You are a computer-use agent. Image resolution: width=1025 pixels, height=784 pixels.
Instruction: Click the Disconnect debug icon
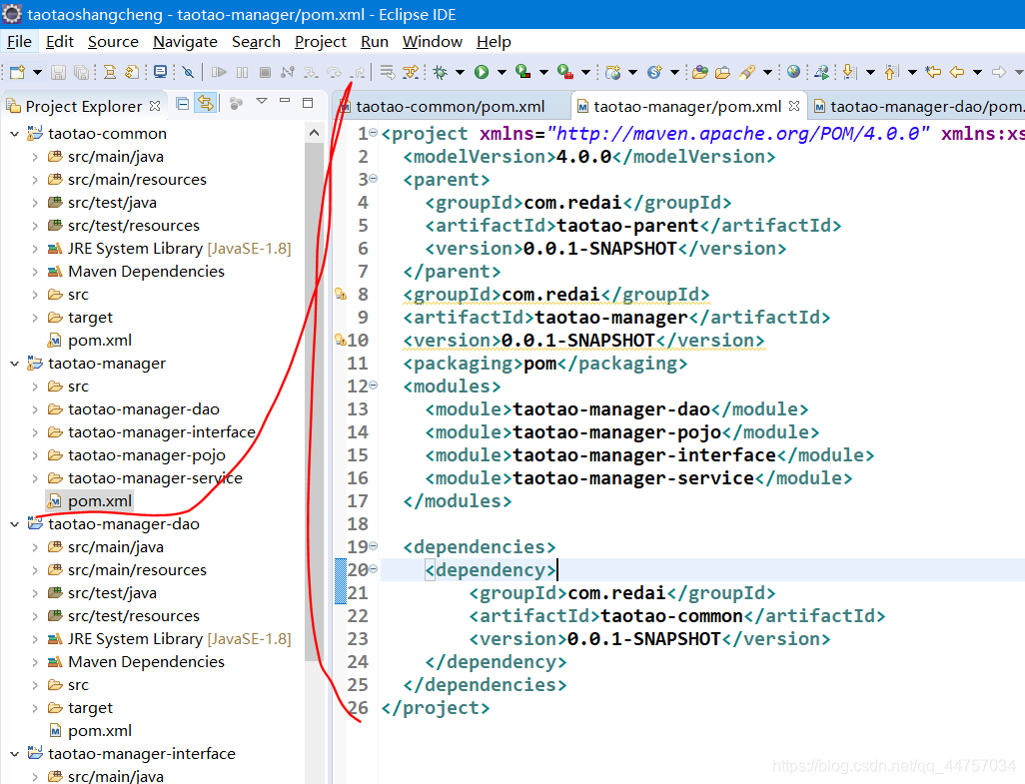[288, 72]
